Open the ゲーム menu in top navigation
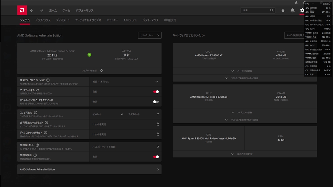Screen dimensions: 333x187 point(66,10)
